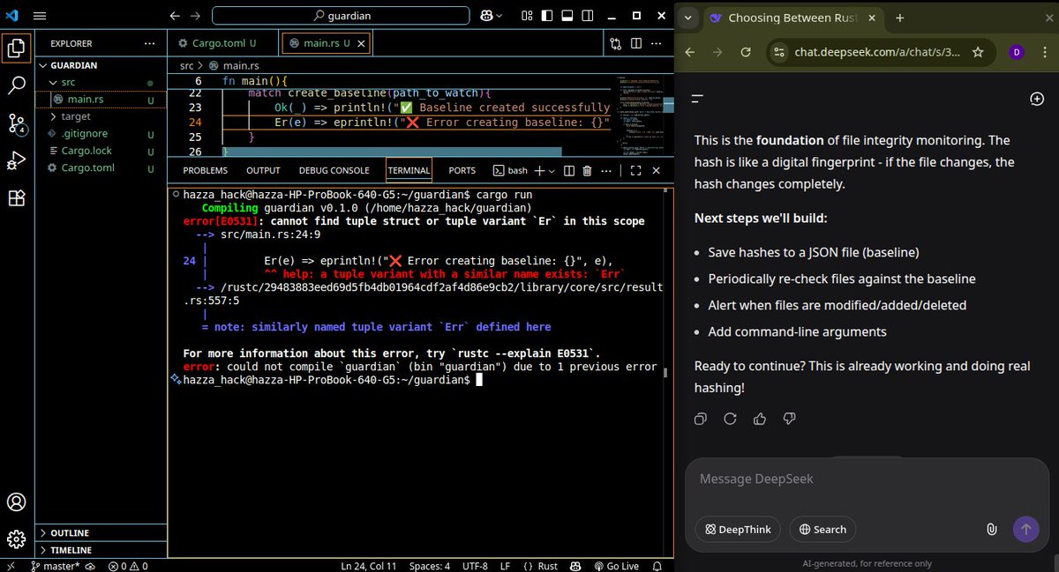Collapse the src folder in Explorer
Viewport: 1059px width, 572px height.
(x=101, y=82)
